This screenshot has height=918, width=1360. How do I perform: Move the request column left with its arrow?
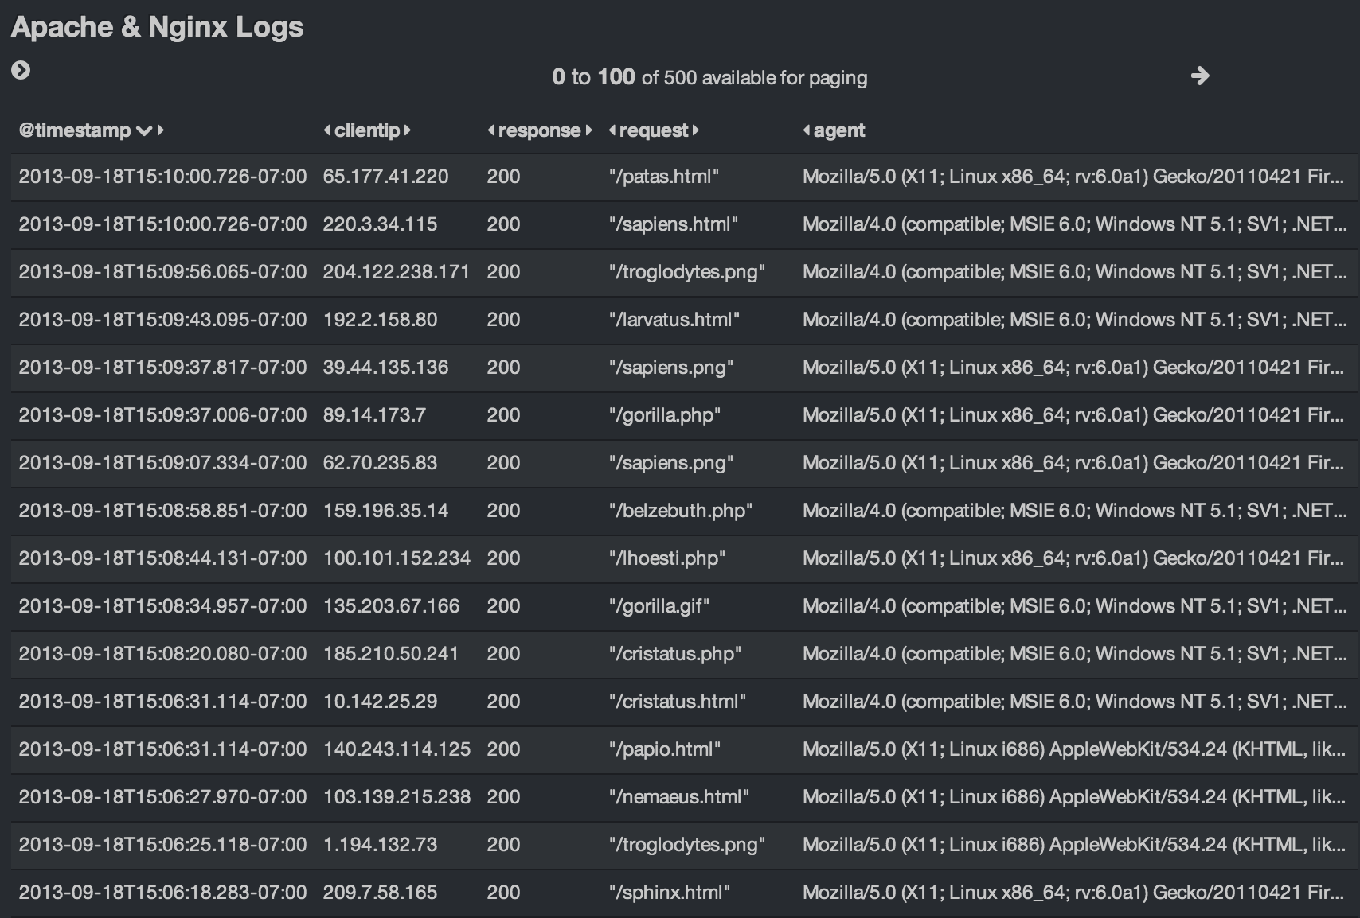coord(612,130)
